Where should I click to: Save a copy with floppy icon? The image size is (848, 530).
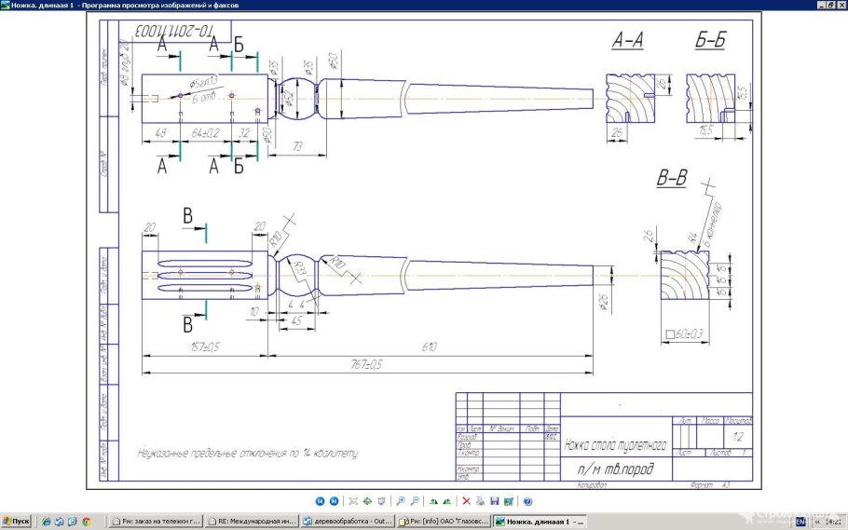click(x=494, y=500)
